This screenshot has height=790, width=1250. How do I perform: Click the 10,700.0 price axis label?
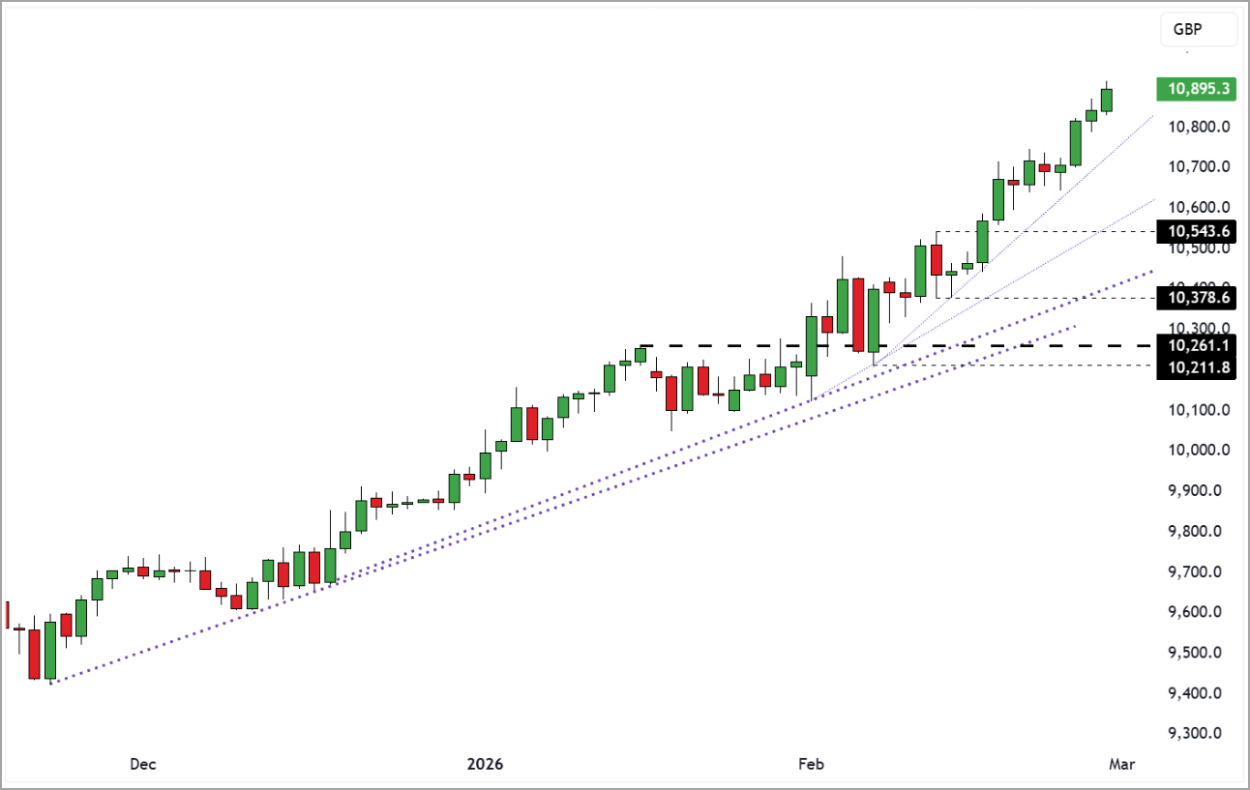coord(1199,167)
